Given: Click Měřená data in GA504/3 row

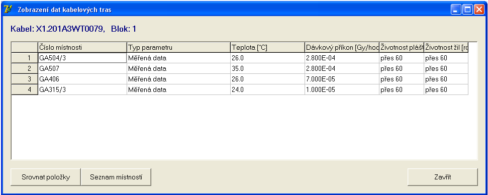Looking at the screenshot, I should (x=178, y=58).
